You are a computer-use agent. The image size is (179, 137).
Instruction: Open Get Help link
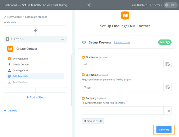12,111
